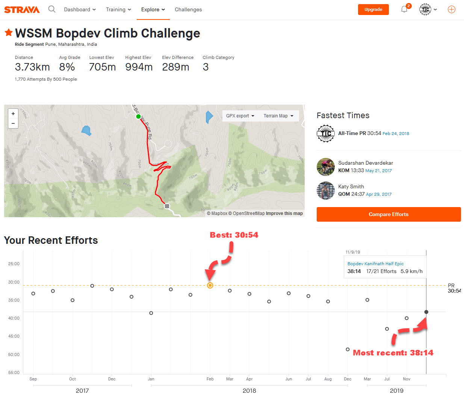Click the orange plus upload icon

point(452,9)
